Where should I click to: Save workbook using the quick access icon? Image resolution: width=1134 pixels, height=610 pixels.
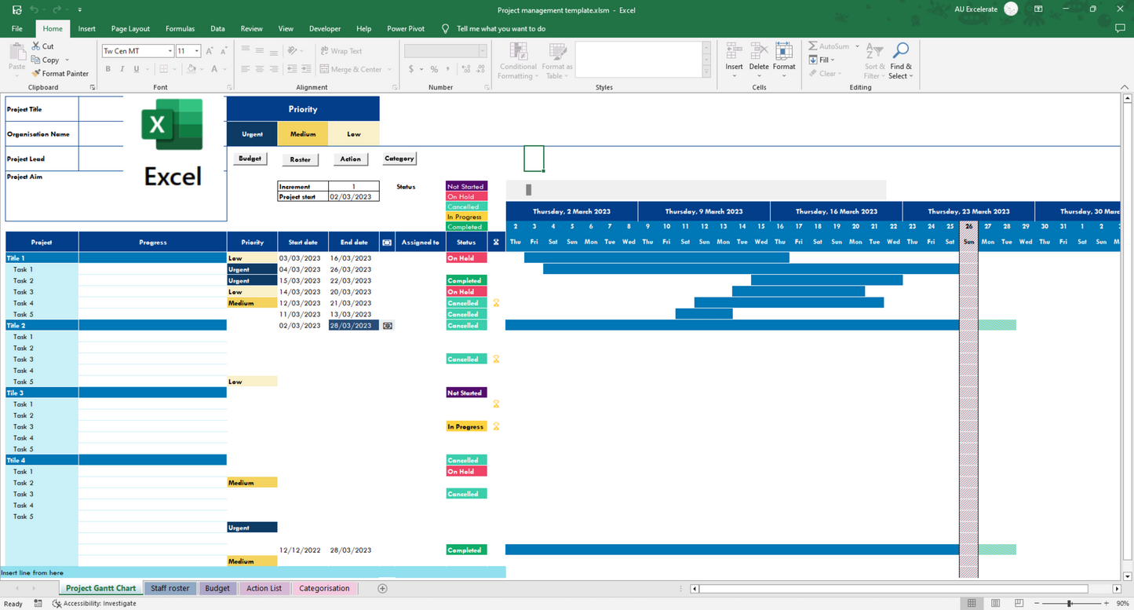tap(16, 9)
